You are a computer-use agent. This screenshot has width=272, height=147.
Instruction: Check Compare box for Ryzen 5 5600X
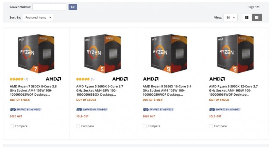(78, 126)
